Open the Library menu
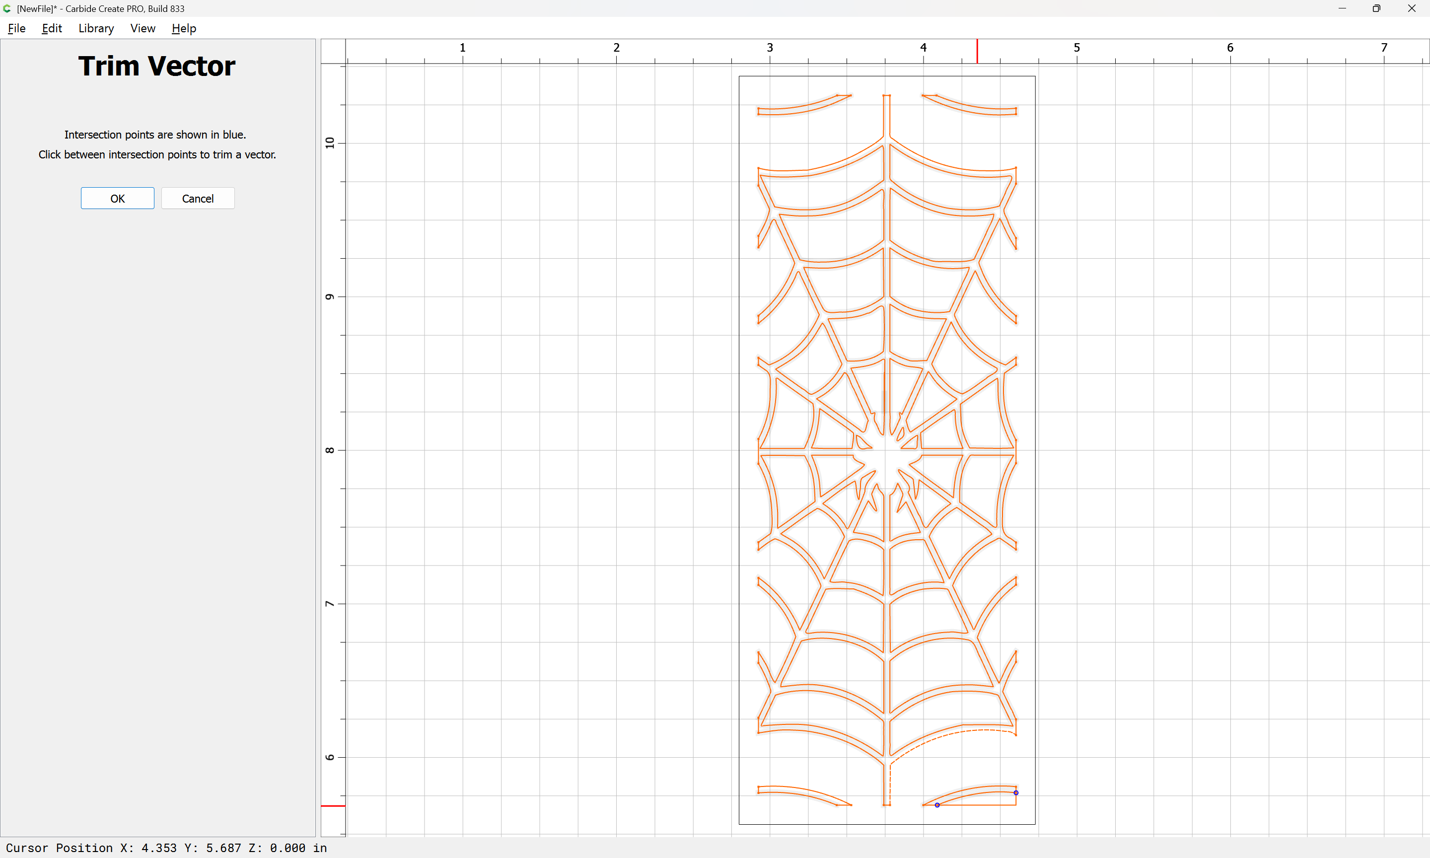Viewport: 1430px width, 858px height. [96, 28]
